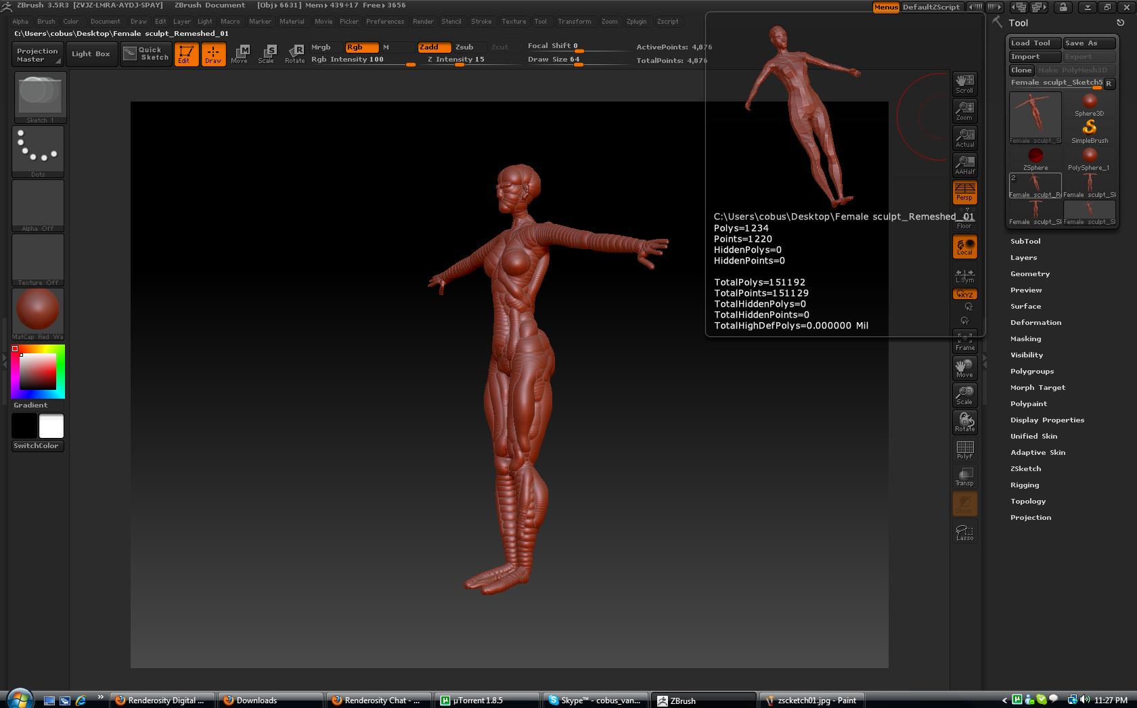Click the Scroll canvas icon
The height and width of the screenshot is (708, 1137).
(x=964, y=84)
